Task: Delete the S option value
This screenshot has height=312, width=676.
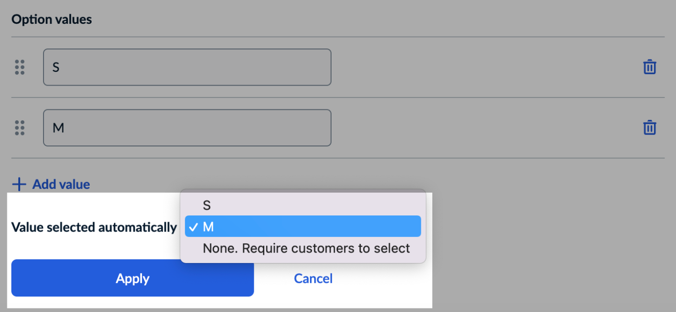Action: (x=649, y=67)
